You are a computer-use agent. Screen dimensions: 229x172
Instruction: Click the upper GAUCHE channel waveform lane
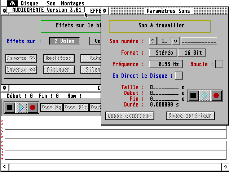click(x=115, y=129)
